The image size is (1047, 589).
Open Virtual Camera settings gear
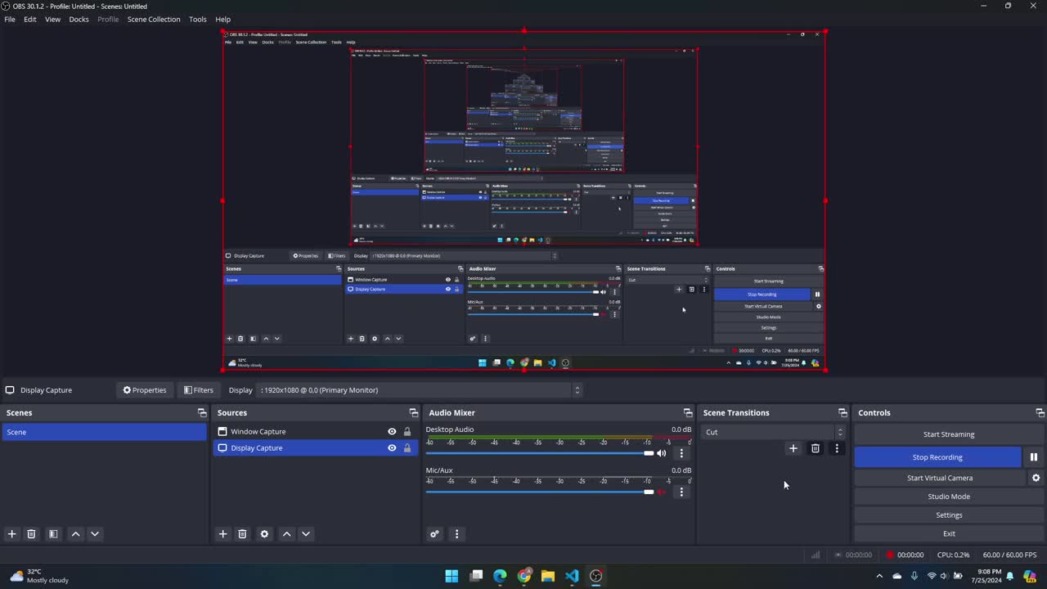point(1036,478)
